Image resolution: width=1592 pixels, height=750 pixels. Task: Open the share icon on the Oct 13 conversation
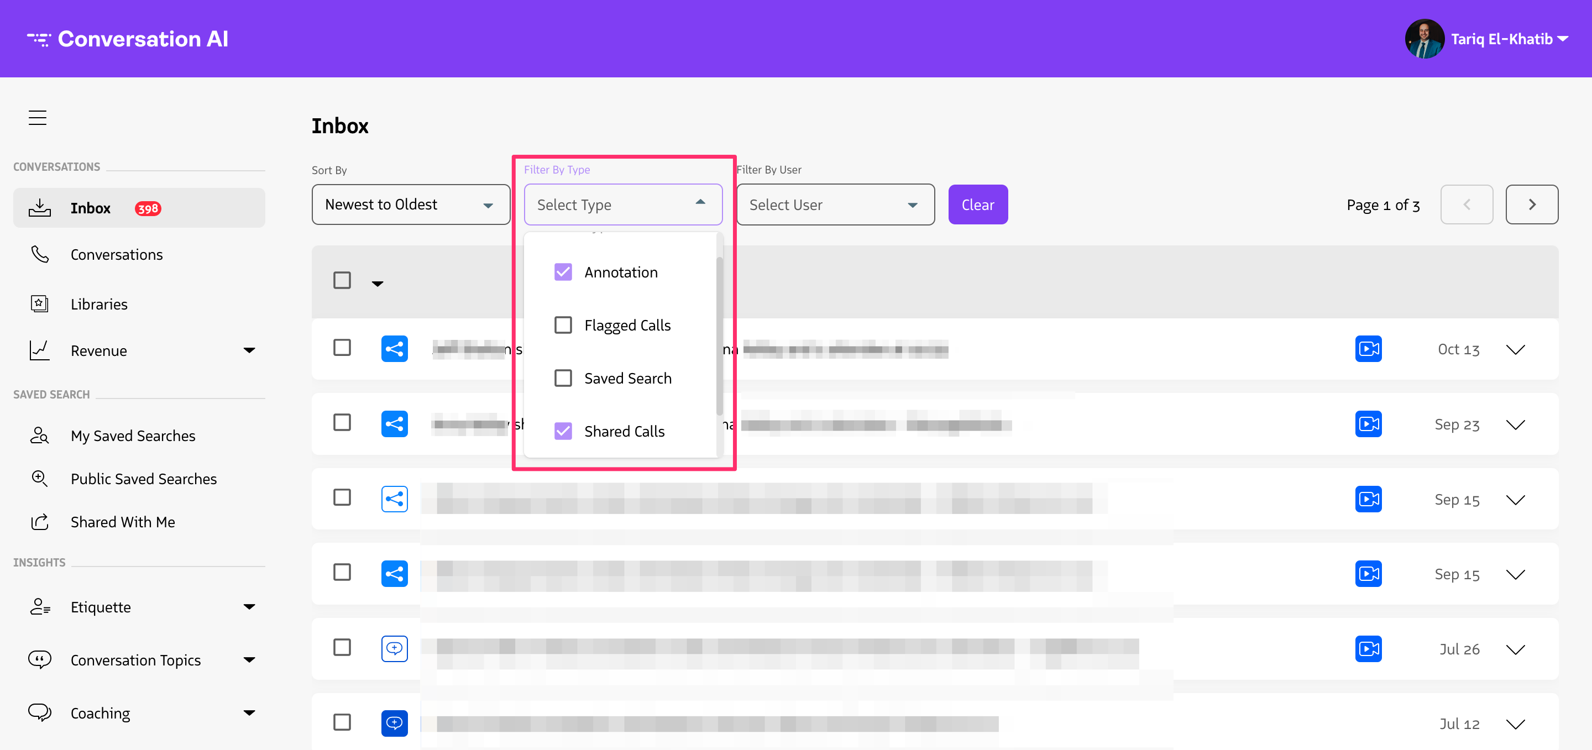pos(394,348)
